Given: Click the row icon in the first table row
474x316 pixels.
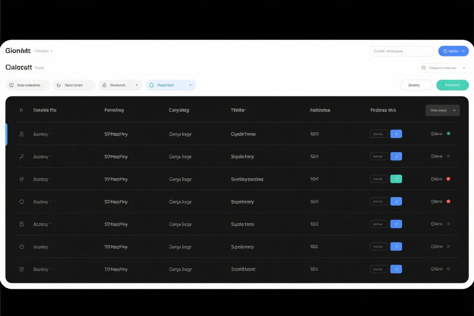Looking at the screenshot, I should [x=22, y=134].
